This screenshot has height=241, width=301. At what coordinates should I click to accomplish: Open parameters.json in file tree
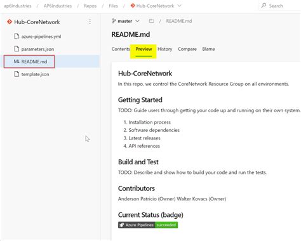[37, 49]
